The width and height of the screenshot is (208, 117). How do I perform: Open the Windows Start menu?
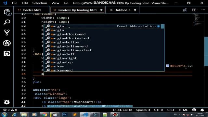(4, 115)
